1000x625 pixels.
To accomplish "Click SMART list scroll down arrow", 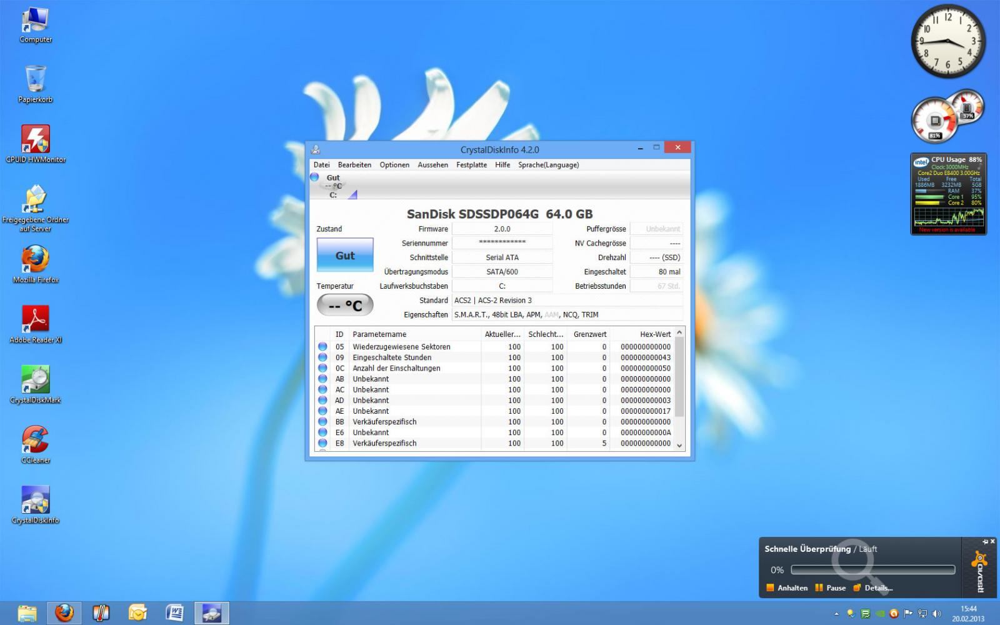I will pos(679,446).
